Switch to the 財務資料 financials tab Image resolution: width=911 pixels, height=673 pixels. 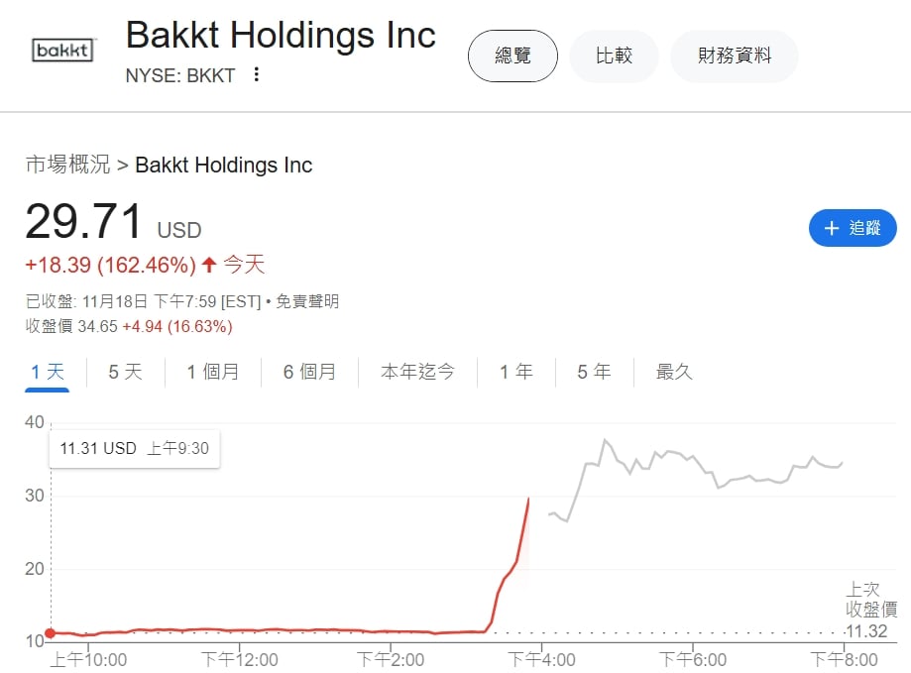[734, 56]
